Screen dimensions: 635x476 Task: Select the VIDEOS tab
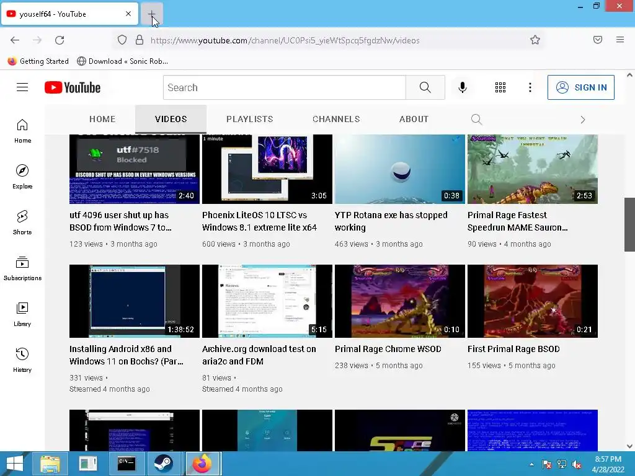(171, 119)
